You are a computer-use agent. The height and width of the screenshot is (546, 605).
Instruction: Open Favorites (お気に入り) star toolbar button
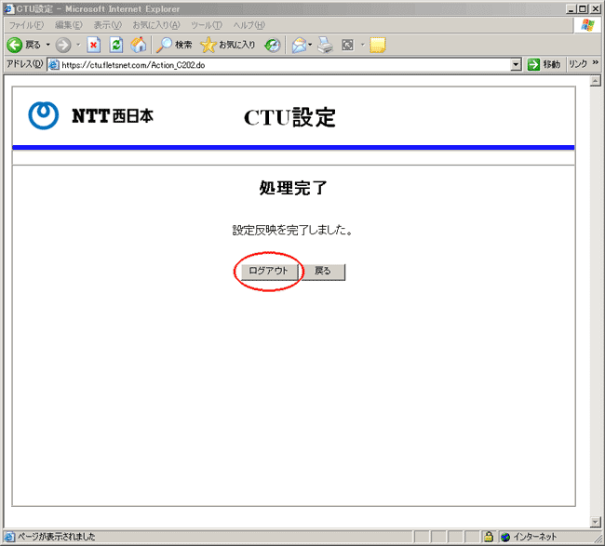(228, 46)
